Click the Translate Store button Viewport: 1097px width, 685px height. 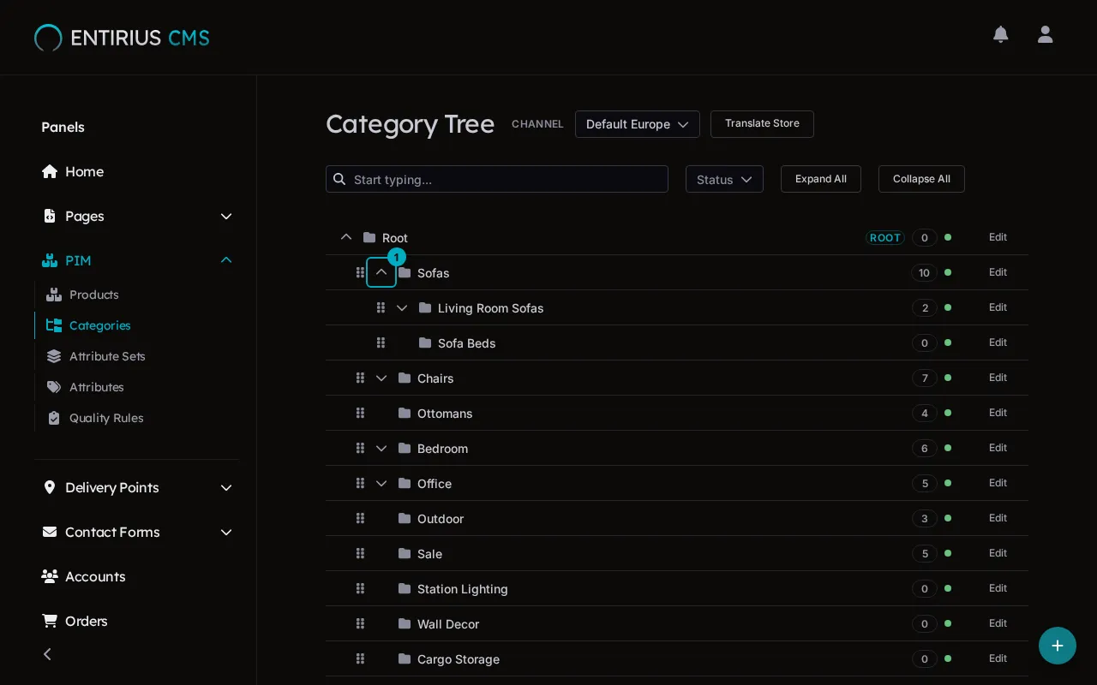(x=762, y=124)
